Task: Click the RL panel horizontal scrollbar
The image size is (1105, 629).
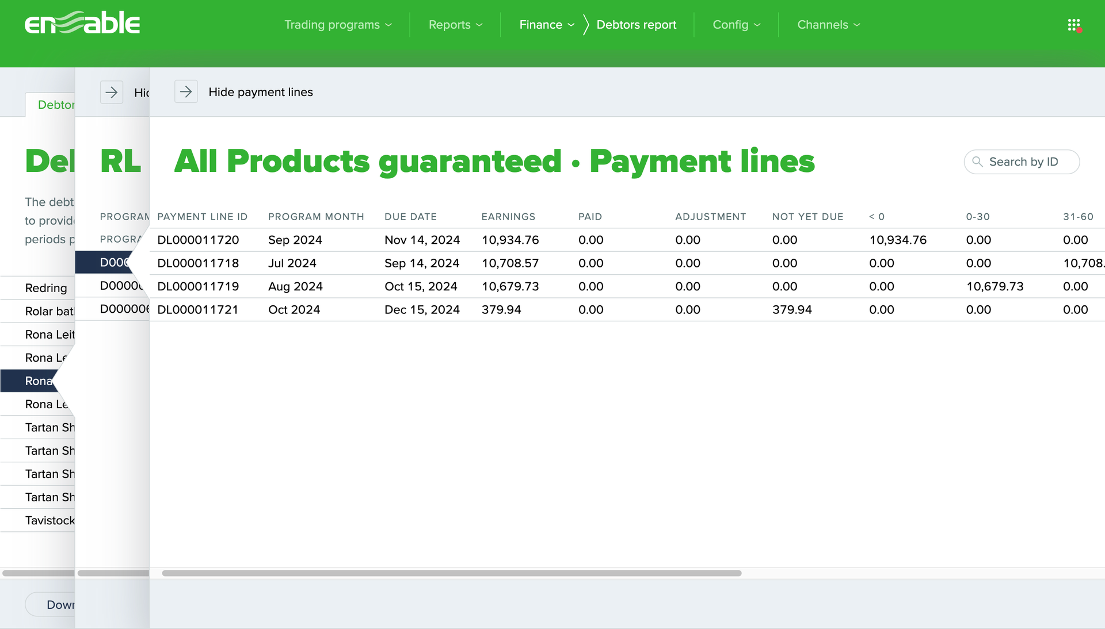Action: (113, 573)
